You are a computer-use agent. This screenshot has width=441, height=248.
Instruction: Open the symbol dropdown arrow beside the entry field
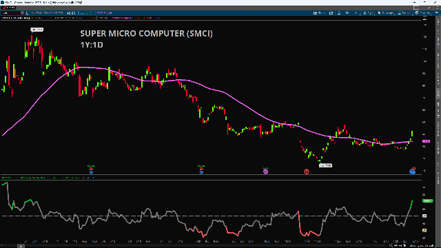(23, 13)
